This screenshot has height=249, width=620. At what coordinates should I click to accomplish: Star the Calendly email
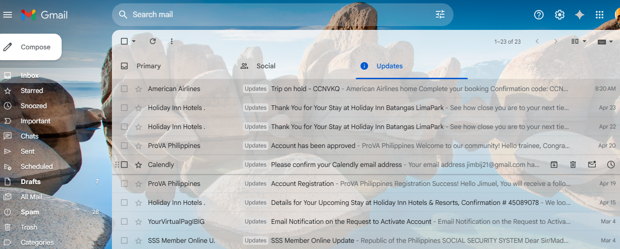coord(139,165)
